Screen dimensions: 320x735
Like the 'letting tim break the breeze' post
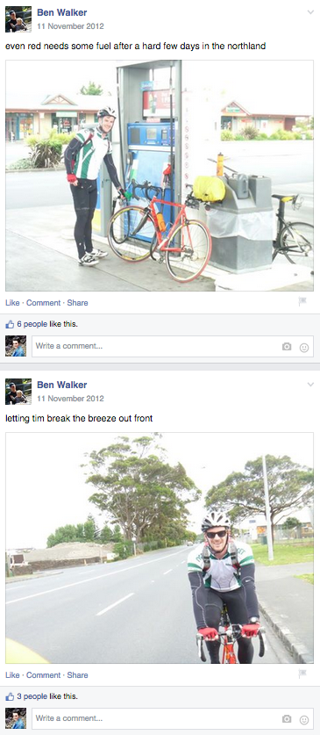coord(12,675)
